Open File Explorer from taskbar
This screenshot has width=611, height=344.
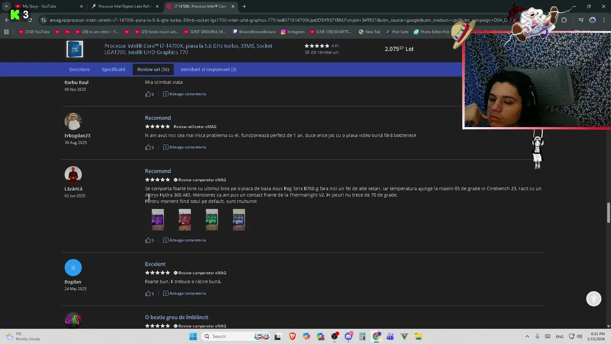pos(418,336)
